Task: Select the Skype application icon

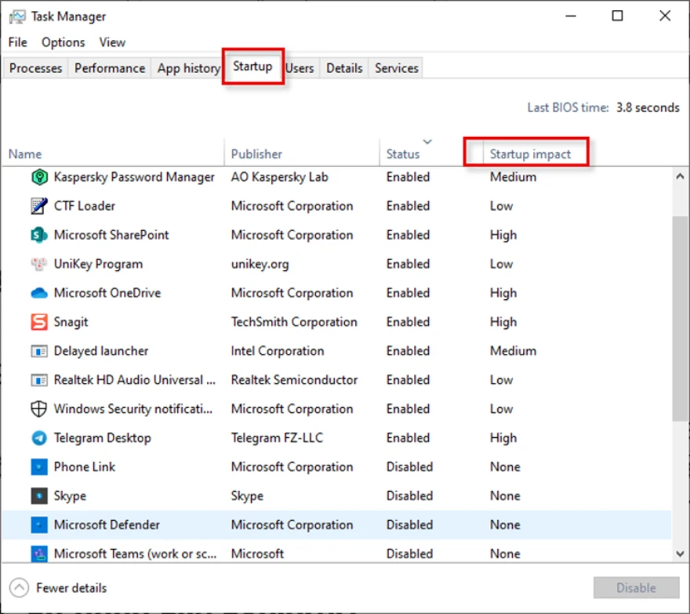Action: (x=39, y=496)
